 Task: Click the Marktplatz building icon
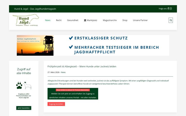(85, 20)
